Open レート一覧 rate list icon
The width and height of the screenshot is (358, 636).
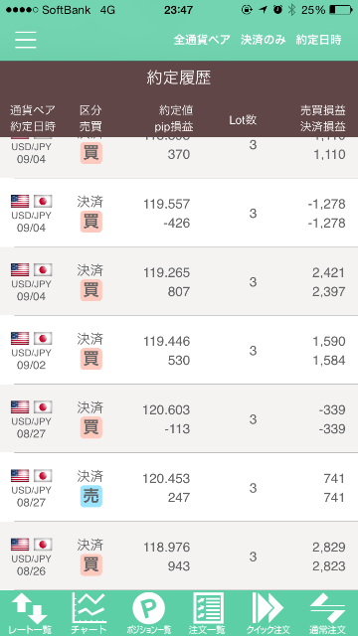(30, 613)
